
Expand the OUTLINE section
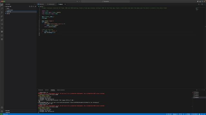point(7,111)
